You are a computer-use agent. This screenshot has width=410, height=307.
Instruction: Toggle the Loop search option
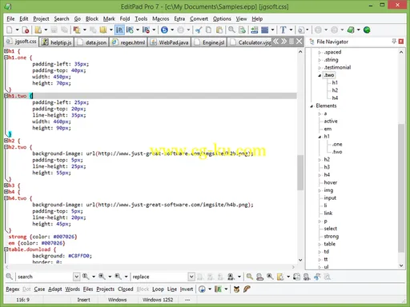point(158,289)
